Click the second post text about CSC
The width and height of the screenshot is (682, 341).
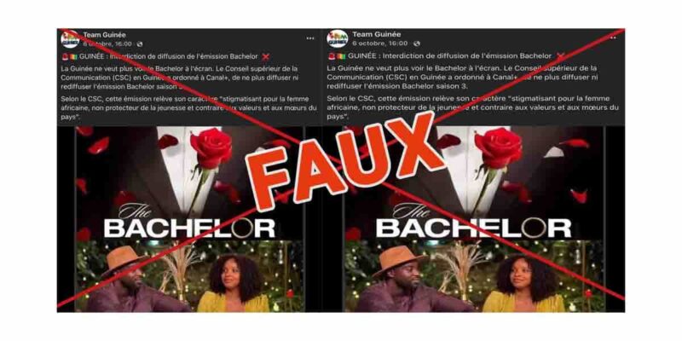click(473, 108)
